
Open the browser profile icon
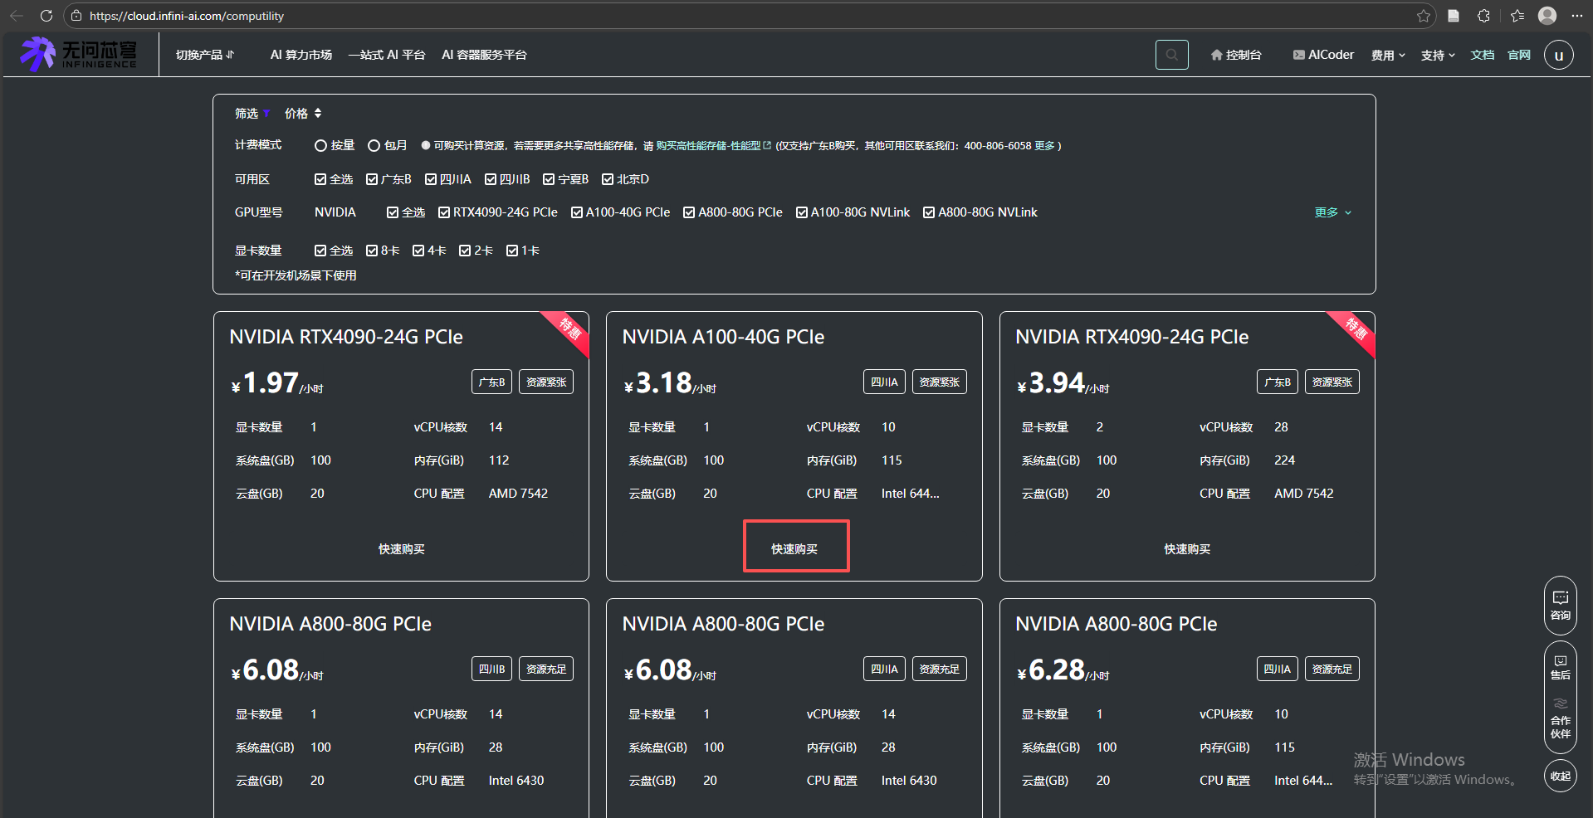coord(1547,16)
